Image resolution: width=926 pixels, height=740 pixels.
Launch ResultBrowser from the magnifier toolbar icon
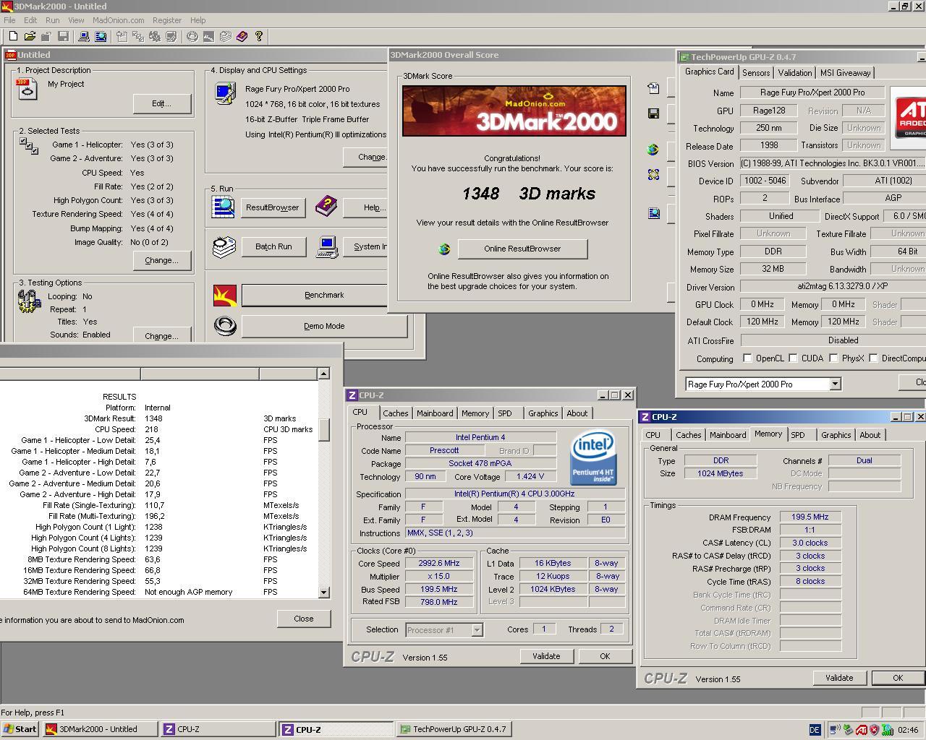(x=101, y=36)
